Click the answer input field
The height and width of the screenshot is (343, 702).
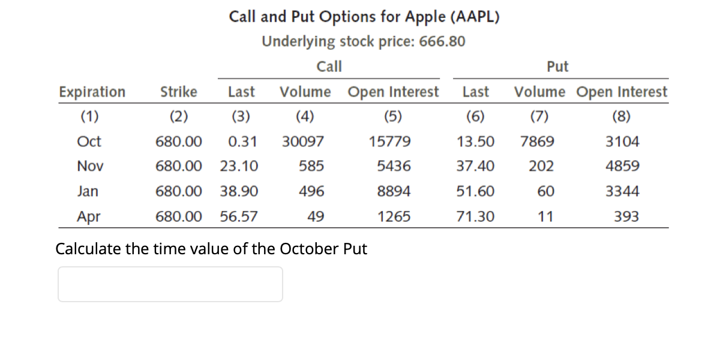click(170, 284)
